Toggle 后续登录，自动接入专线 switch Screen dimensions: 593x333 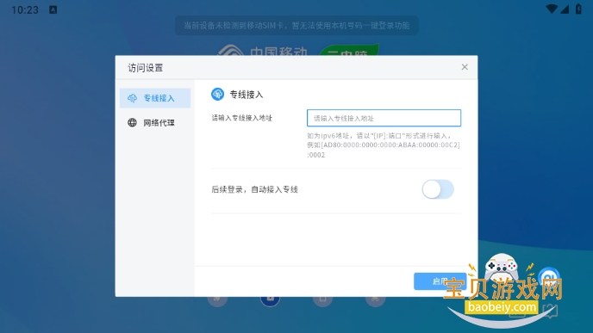pos(438,189)
